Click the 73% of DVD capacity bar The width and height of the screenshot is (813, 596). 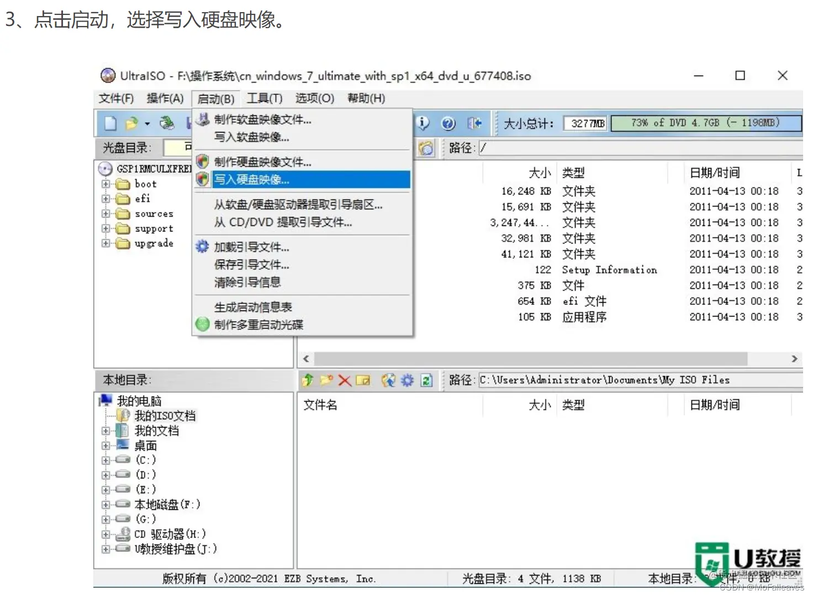point(706,123)
